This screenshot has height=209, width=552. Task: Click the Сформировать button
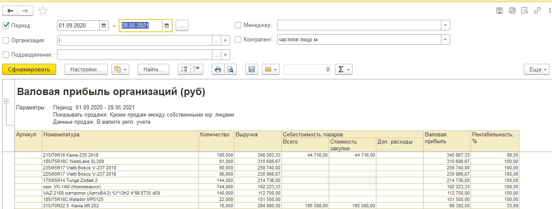tap(29, 69)
